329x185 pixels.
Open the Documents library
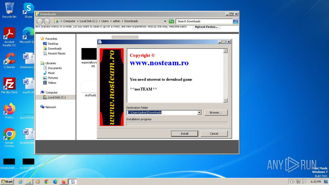[55, 68]
